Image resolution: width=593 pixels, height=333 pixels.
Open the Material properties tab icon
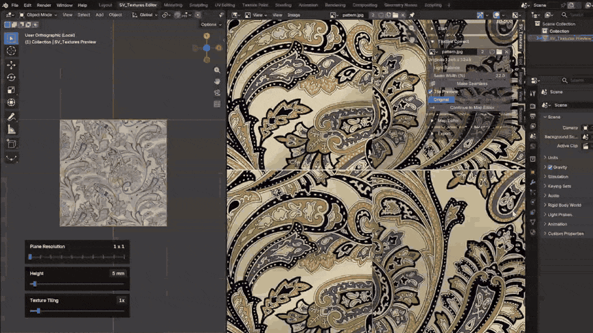(x=533, y=232)
